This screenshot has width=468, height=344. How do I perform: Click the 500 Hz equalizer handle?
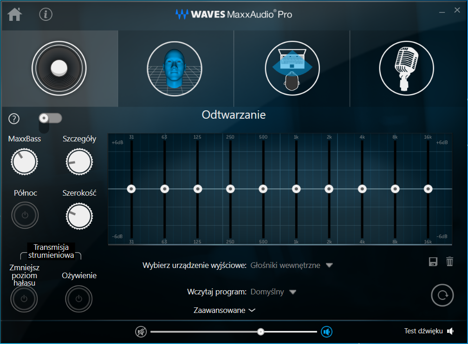[263, 189]
